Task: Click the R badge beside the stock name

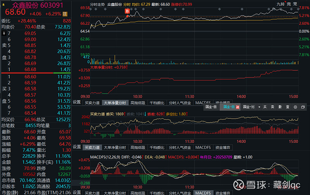Action: click(3, 5)
